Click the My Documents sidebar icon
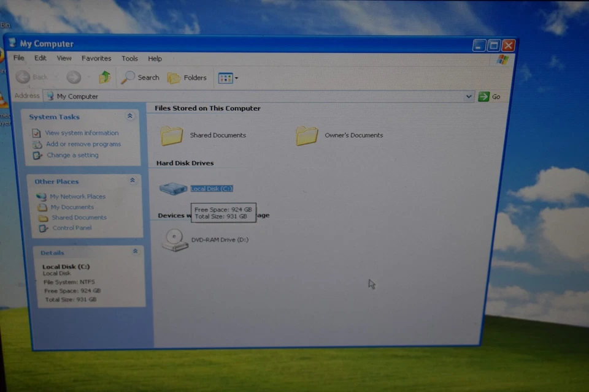 tap(42, 207)
